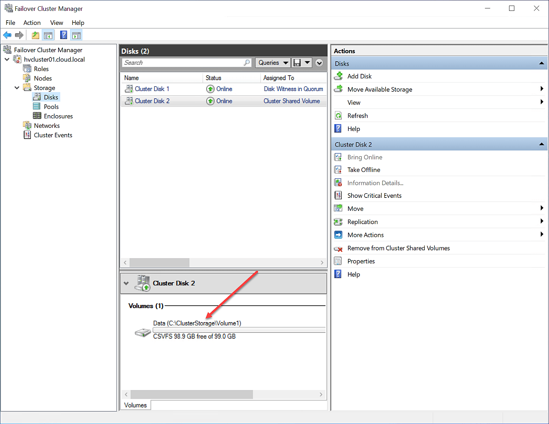Click the forward arrow toolbar icon

19,35
